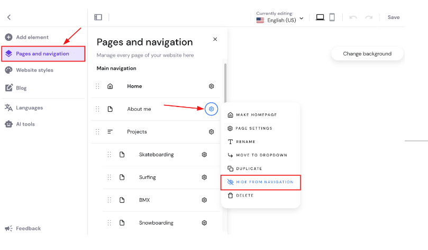Switch to desktop preview icon
428x250 pixels.
(320, 17)
